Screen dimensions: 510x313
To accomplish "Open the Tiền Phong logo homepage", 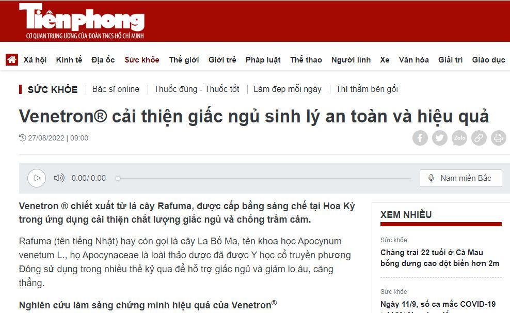I will [82, 21].
